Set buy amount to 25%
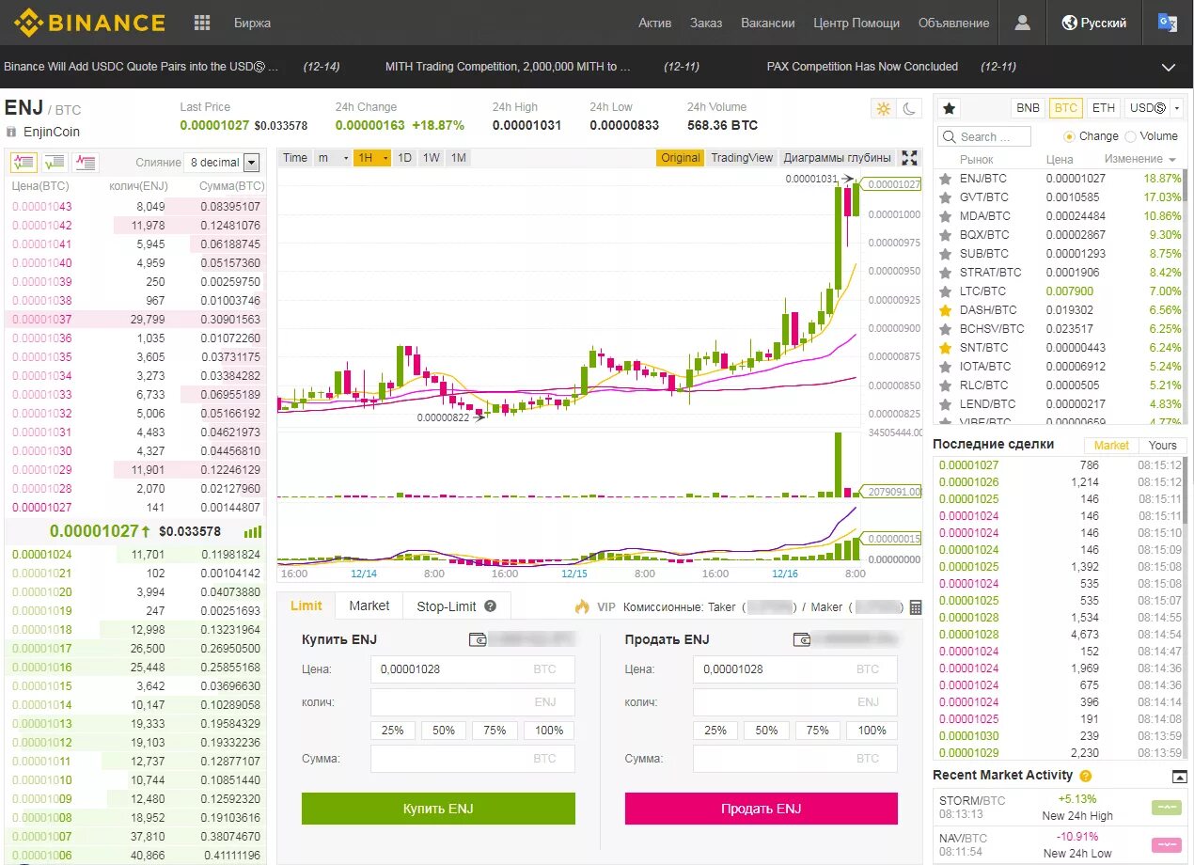Screen dimensions: 1194x865 click(x=392, y=731)
